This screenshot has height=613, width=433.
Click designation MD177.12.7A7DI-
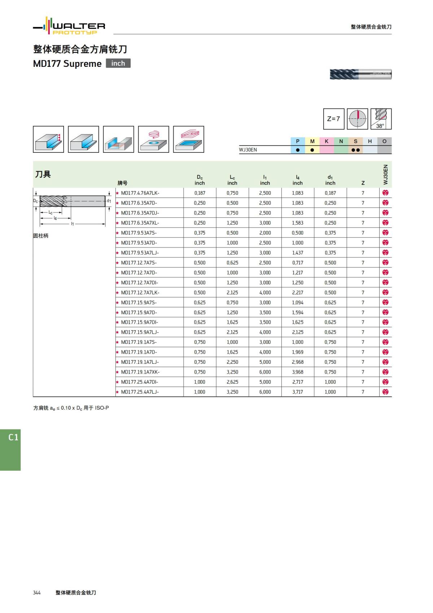(140, 282)
